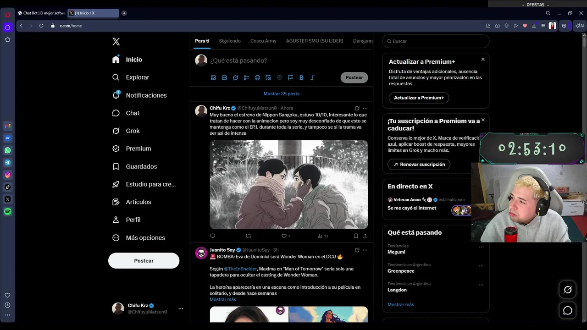The height and width of the screenshot is (330, 587).
Task: Click the X logo above Inicio
Action: tap(116, 42)
